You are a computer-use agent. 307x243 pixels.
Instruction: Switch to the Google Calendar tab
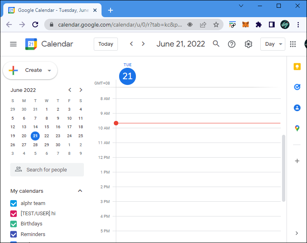pyautogui.click(x=53, y=10)
